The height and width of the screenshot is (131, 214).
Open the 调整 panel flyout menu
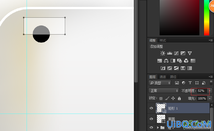pyautogui.click(x=211, y=40)
